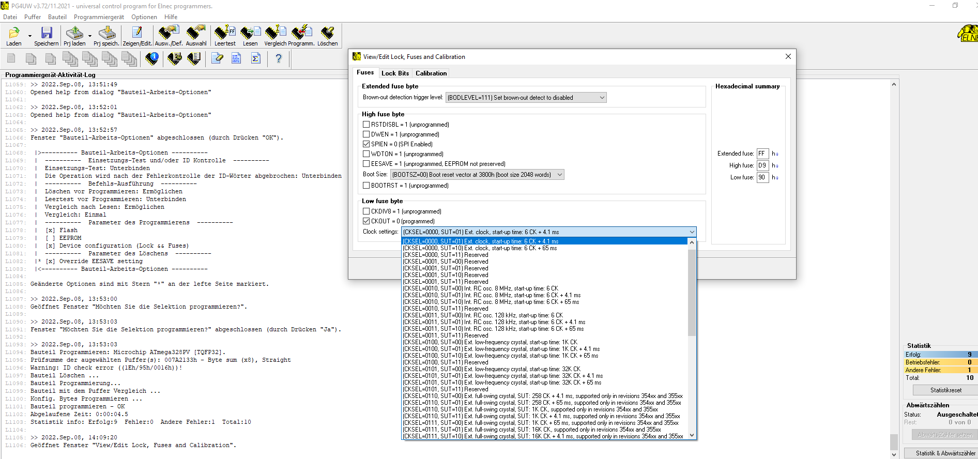Open the Bauteil menu
Viewport: 978px width, 459px height.
point(57,17)
